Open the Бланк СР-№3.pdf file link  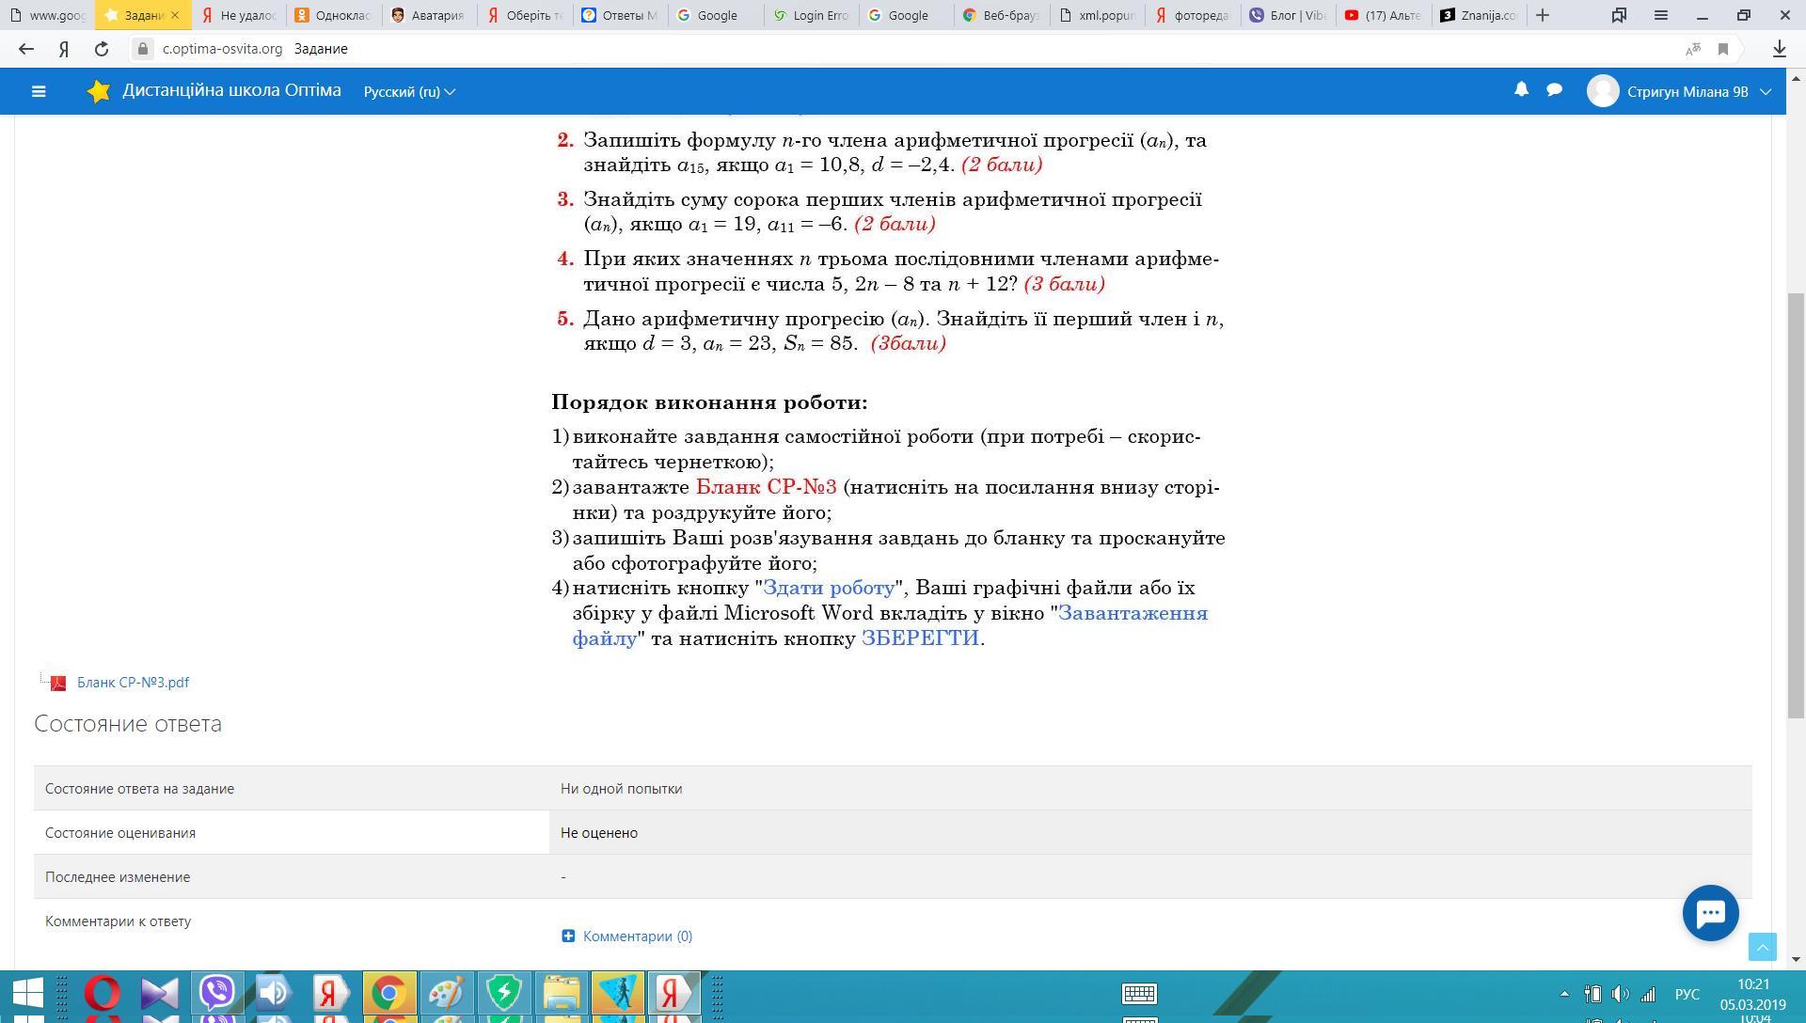(x=133, y=683)
